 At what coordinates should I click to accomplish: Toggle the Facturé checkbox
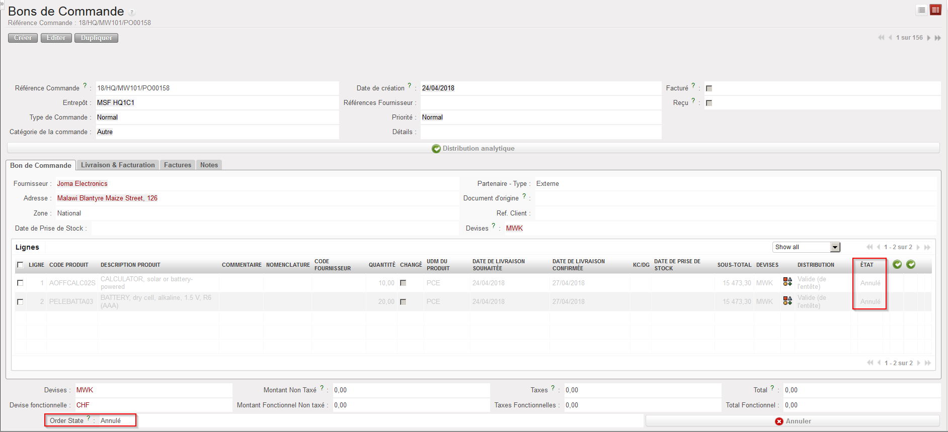[709, 88]
